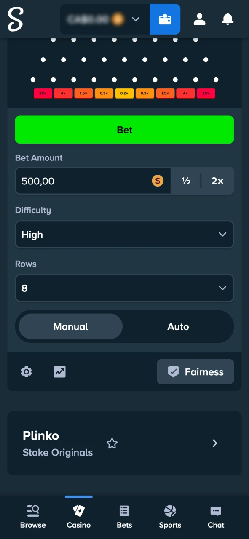Screen dimensions: 249x539
Task: Click the yellow 0.2x multiplier slot
Action: [x=124, y=93]
